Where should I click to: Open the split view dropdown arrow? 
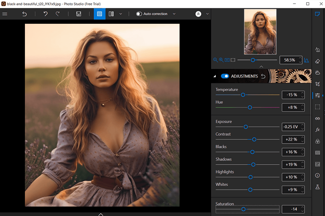[121, 14]
